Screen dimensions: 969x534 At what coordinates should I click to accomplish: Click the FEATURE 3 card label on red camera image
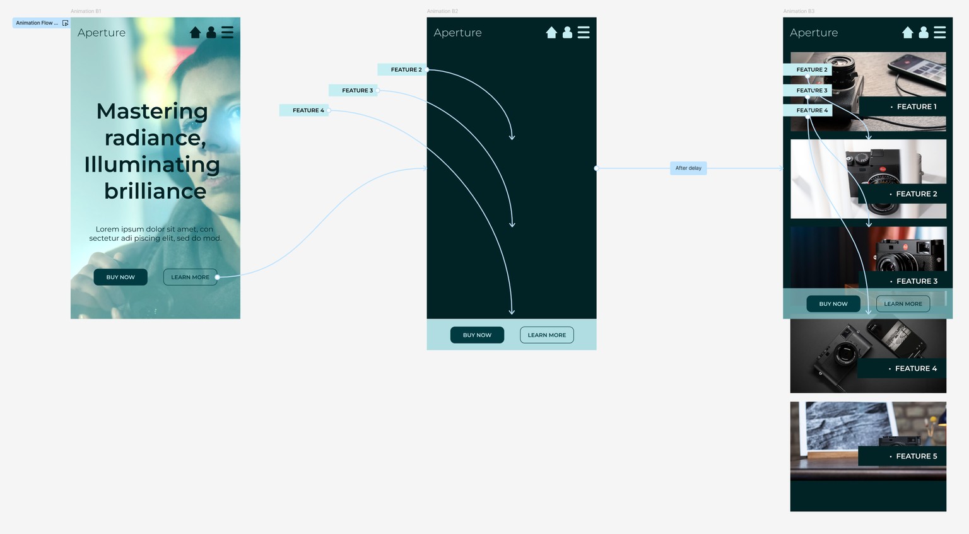[903, 281]
